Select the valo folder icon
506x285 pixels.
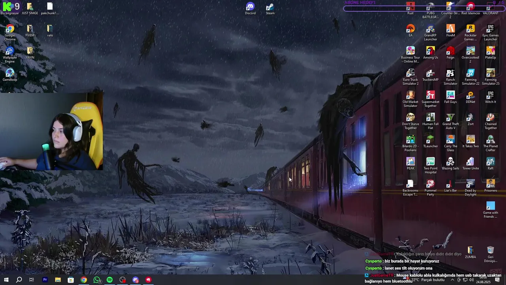point(50,31)
